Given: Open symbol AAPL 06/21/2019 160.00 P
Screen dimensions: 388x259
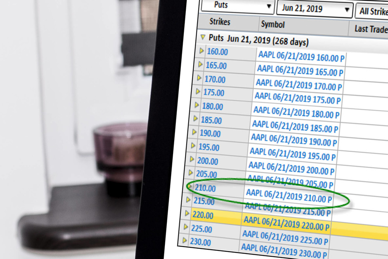Looking at the screenshot, I should point(301,56).
